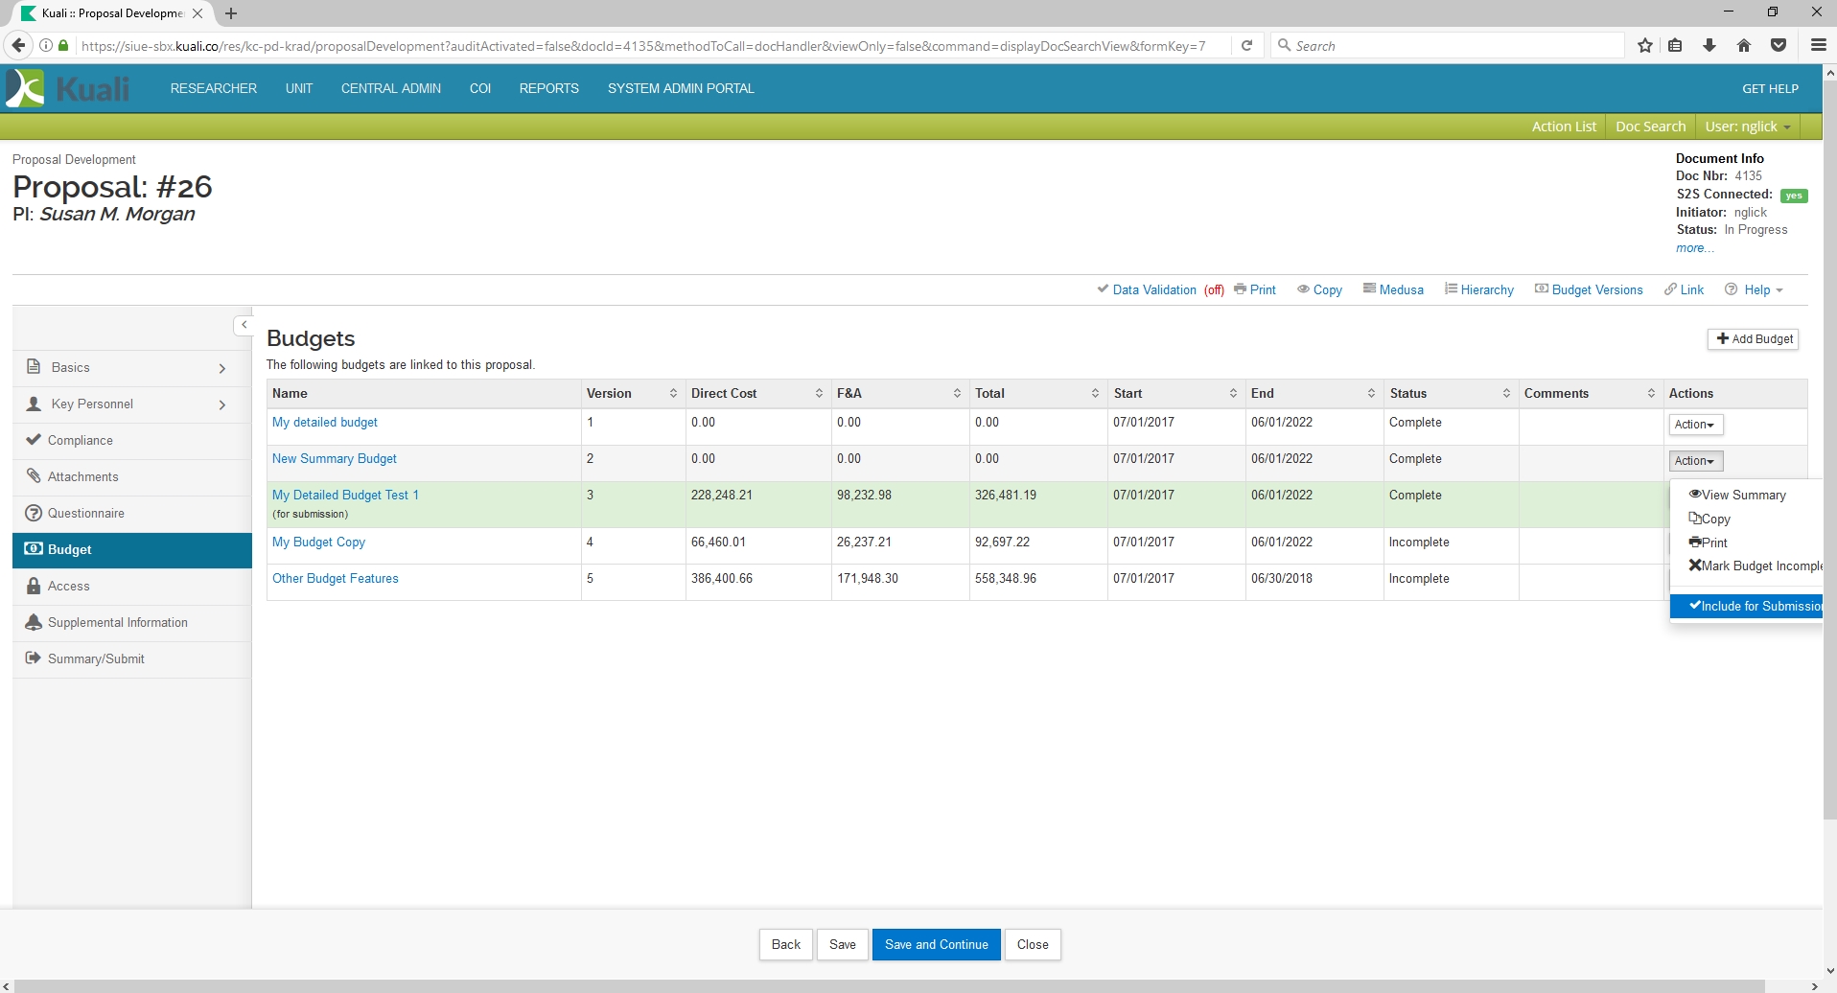1837x993 pixels.
Task: Click the Add Budget button
Action: pos(1753,339)
